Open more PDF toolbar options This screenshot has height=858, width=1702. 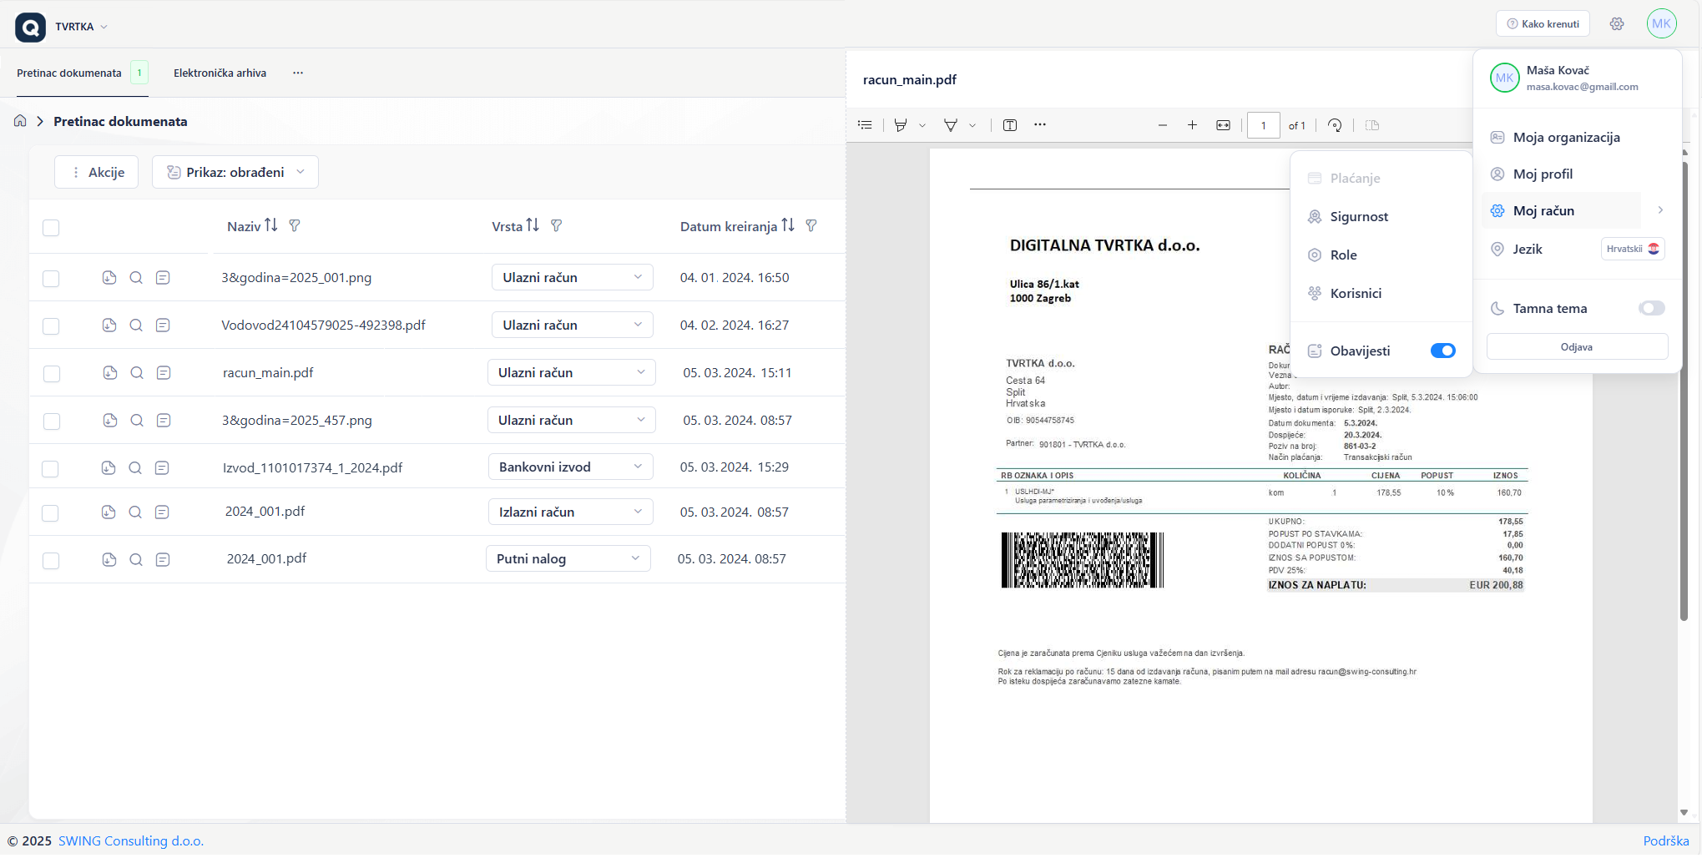pos(1039,125)
